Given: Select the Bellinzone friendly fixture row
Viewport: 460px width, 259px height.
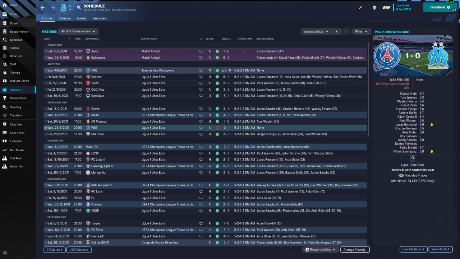Looking at the screenshot, I should [x=205, y=58].
